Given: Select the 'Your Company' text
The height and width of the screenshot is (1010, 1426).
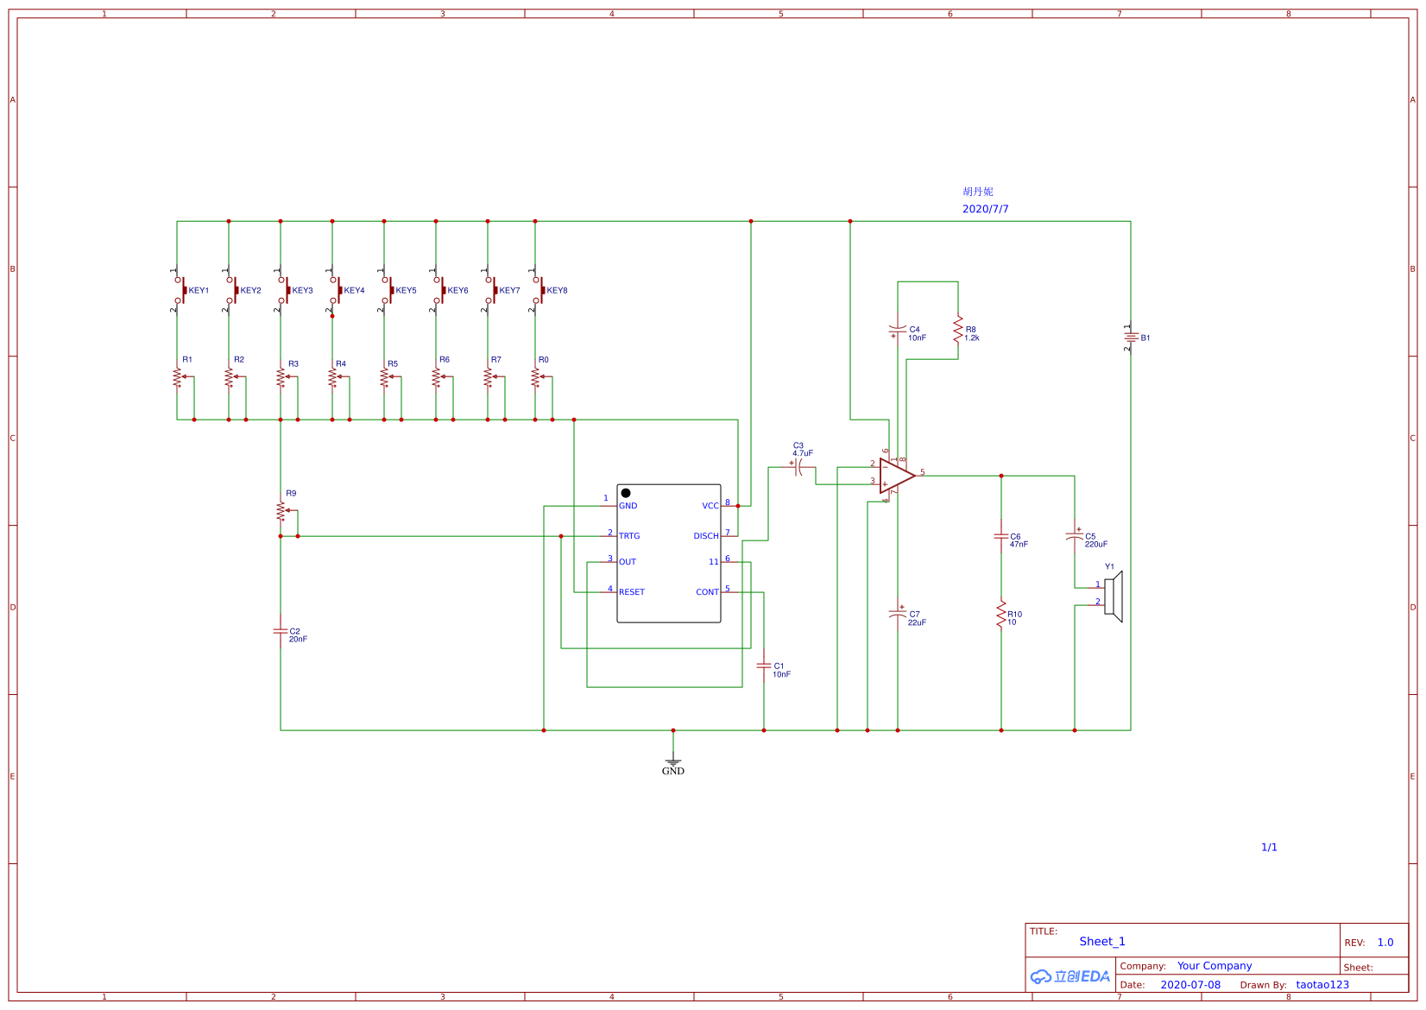Looking at the screenshot, I should coord(1215,966).
